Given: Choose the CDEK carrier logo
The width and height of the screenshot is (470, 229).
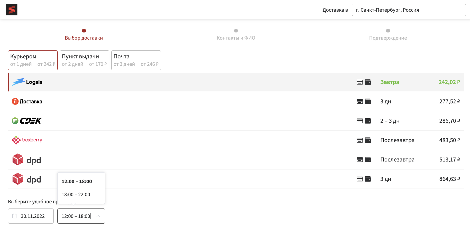Looking at the screenshot, I should tap(27, 121).
